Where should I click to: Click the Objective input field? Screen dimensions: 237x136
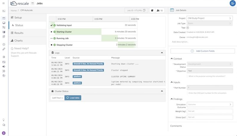[x=210, y=71]
